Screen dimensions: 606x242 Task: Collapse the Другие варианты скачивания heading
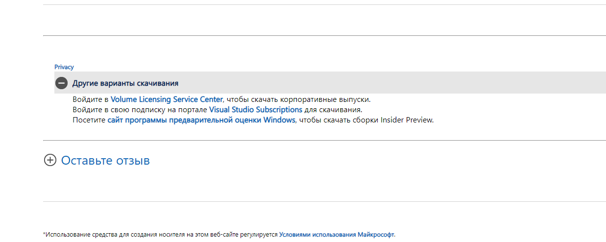[x=125, y=83]
